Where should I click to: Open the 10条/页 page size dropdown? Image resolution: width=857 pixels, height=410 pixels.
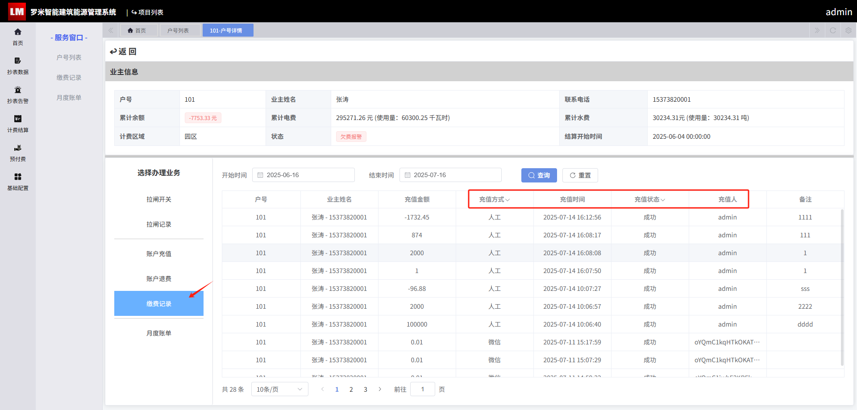pos(280,389)
